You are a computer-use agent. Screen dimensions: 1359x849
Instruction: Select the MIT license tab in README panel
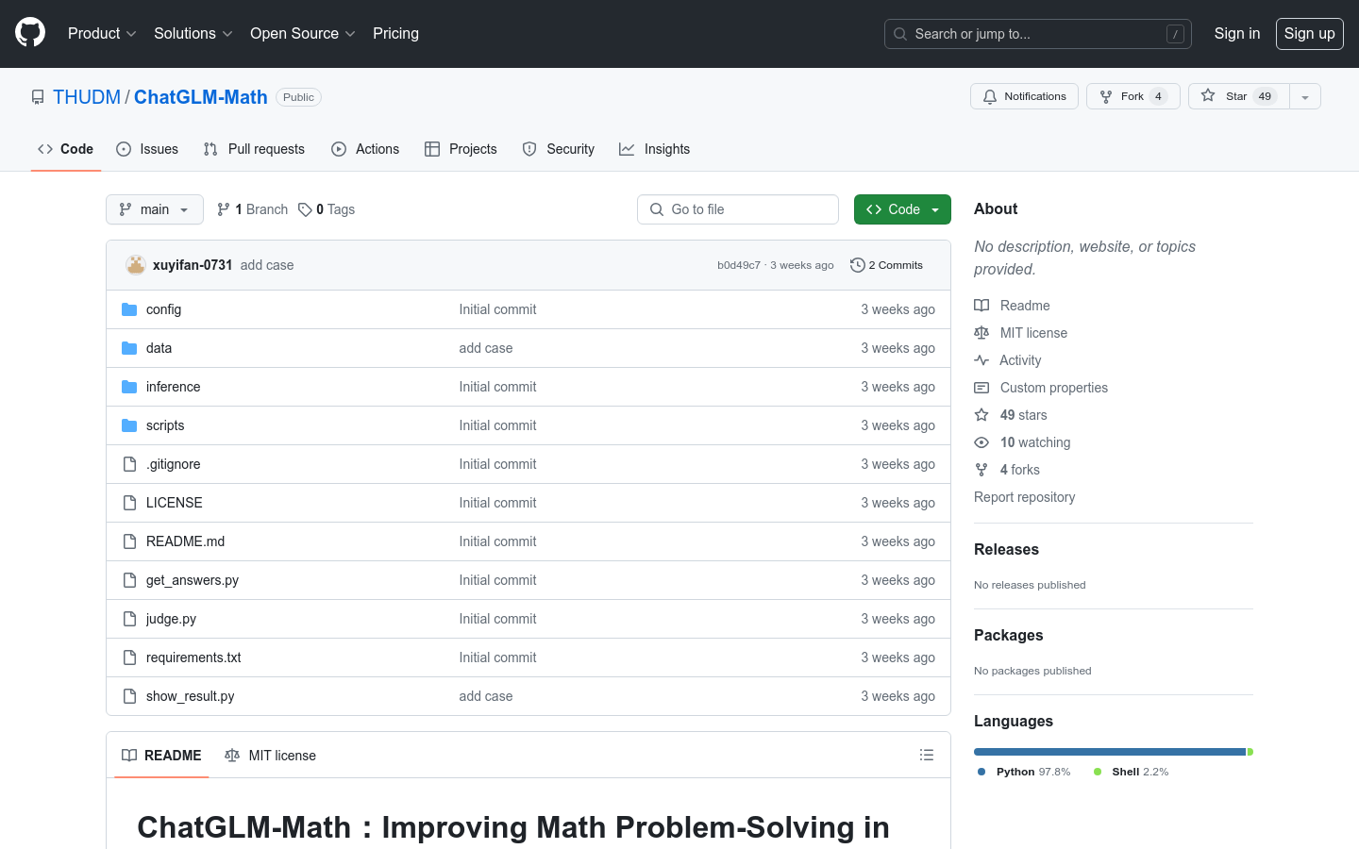270,756
